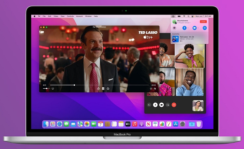The height and width of the screenshot is (149, 244).
Task: Expand microphone options arrow in SharePlay panel
Action: pyautogui.click(x=188, y=28)
